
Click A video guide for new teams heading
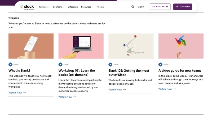[x=180, y=70]
